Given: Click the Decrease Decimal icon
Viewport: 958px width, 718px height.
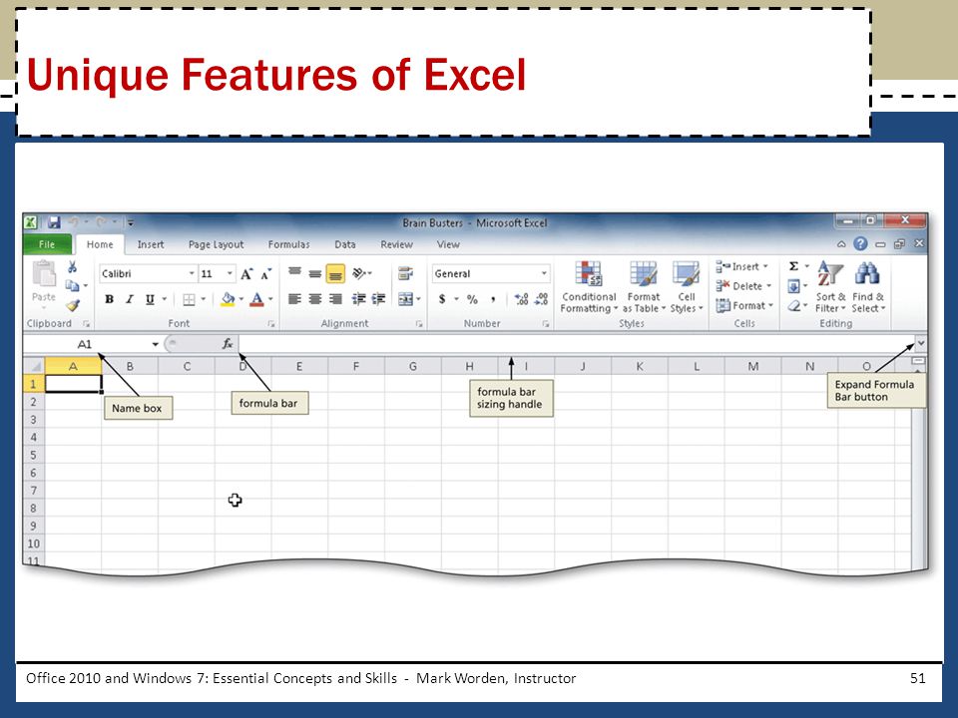Looking at the screenshot, I should (541, 299).
